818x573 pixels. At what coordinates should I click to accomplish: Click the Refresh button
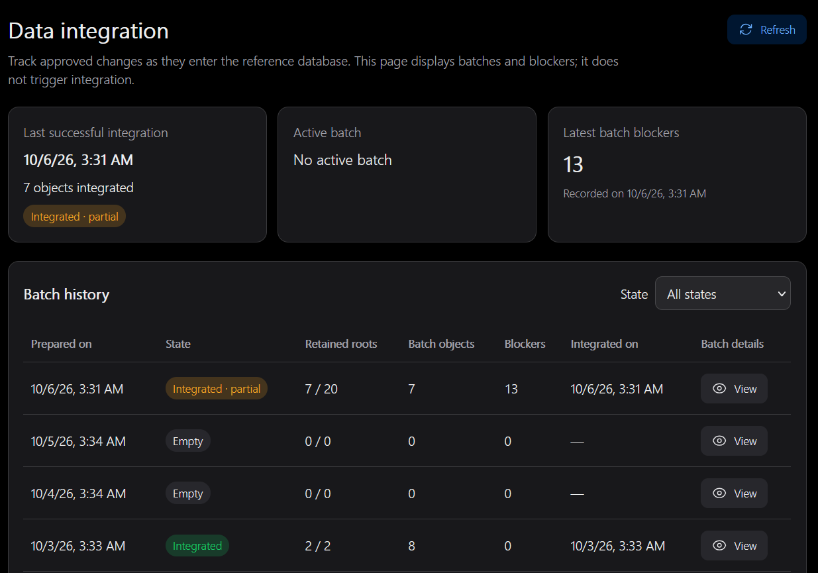coord(766,30)
